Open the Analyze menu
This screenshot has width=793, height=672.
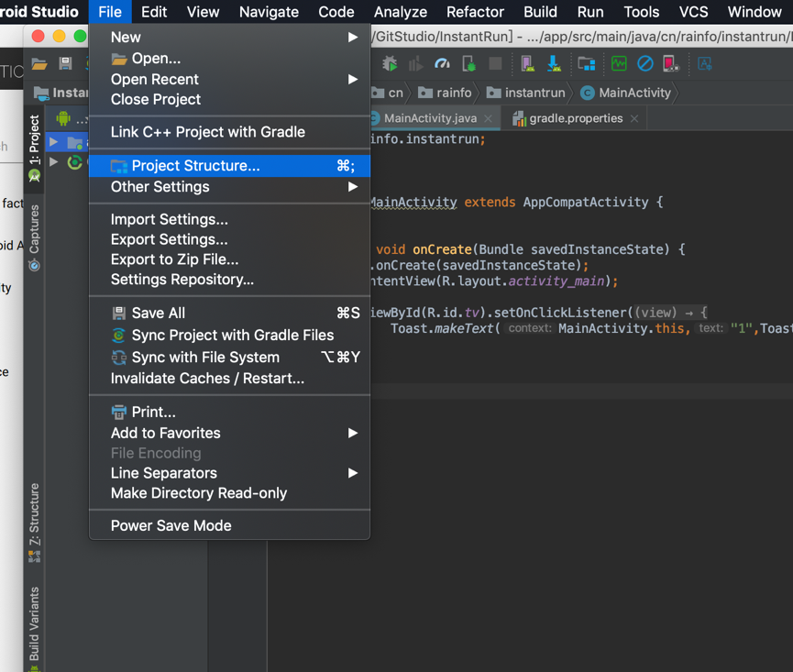coord(401,12)
